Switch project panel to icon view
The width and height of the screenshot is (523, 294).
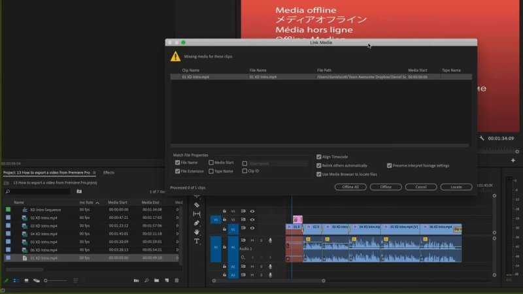[x=26, y=281]
